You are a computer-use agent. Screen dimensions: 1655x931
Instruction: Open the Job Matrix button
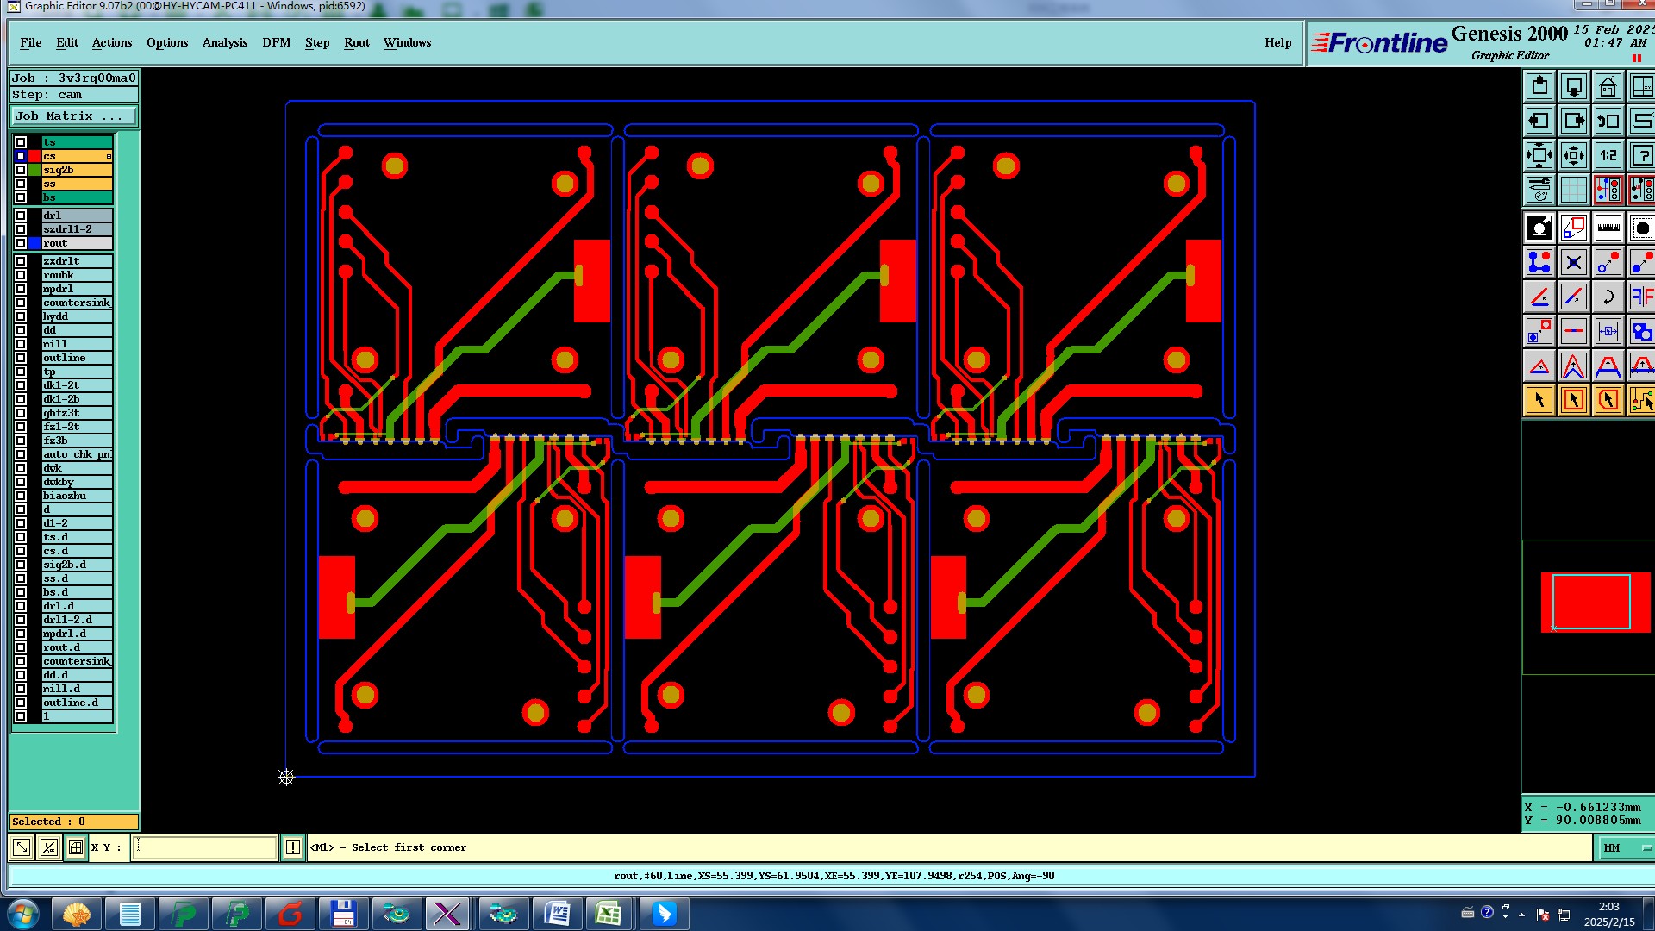point(73,116)
